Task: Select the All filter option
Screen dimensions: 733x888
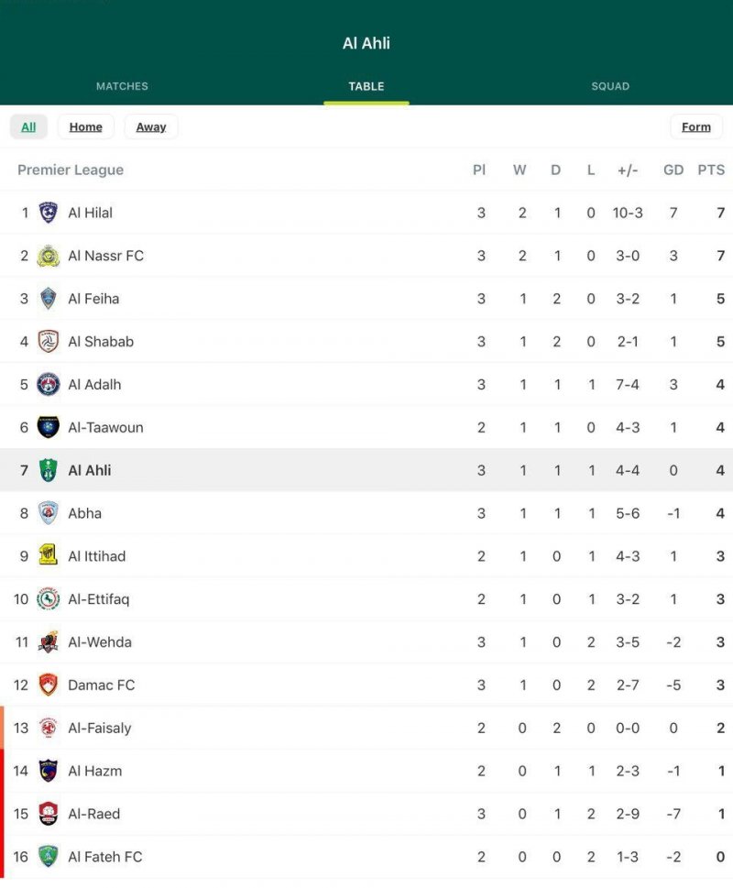Action: pos(28,126)
